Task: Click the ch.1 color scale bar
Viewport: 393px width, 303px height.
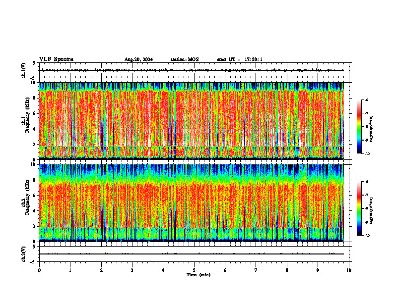Action: 359,127
